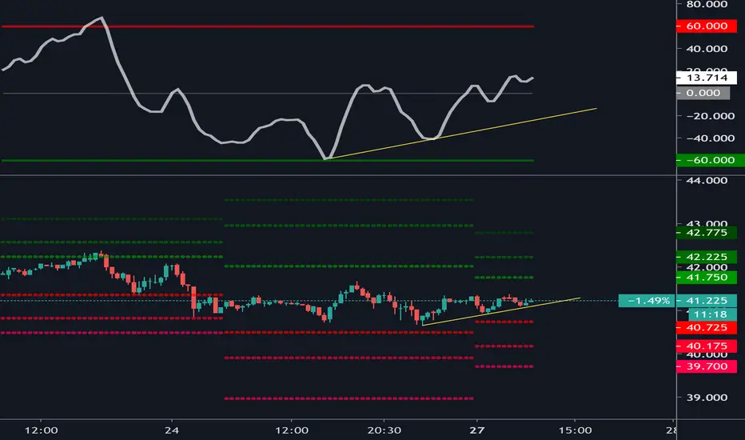Click the 15:00 time axis label
This screenshot has height=440, width=745.
tap(575, 430)
